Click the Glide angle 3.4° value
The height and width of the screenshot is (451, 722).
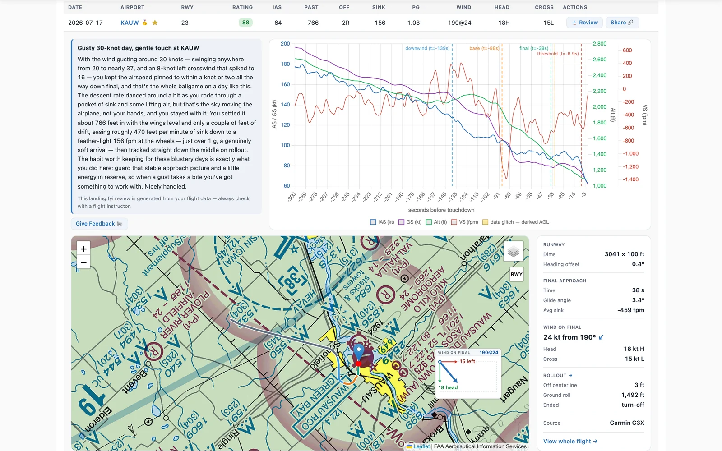[638, 300]
